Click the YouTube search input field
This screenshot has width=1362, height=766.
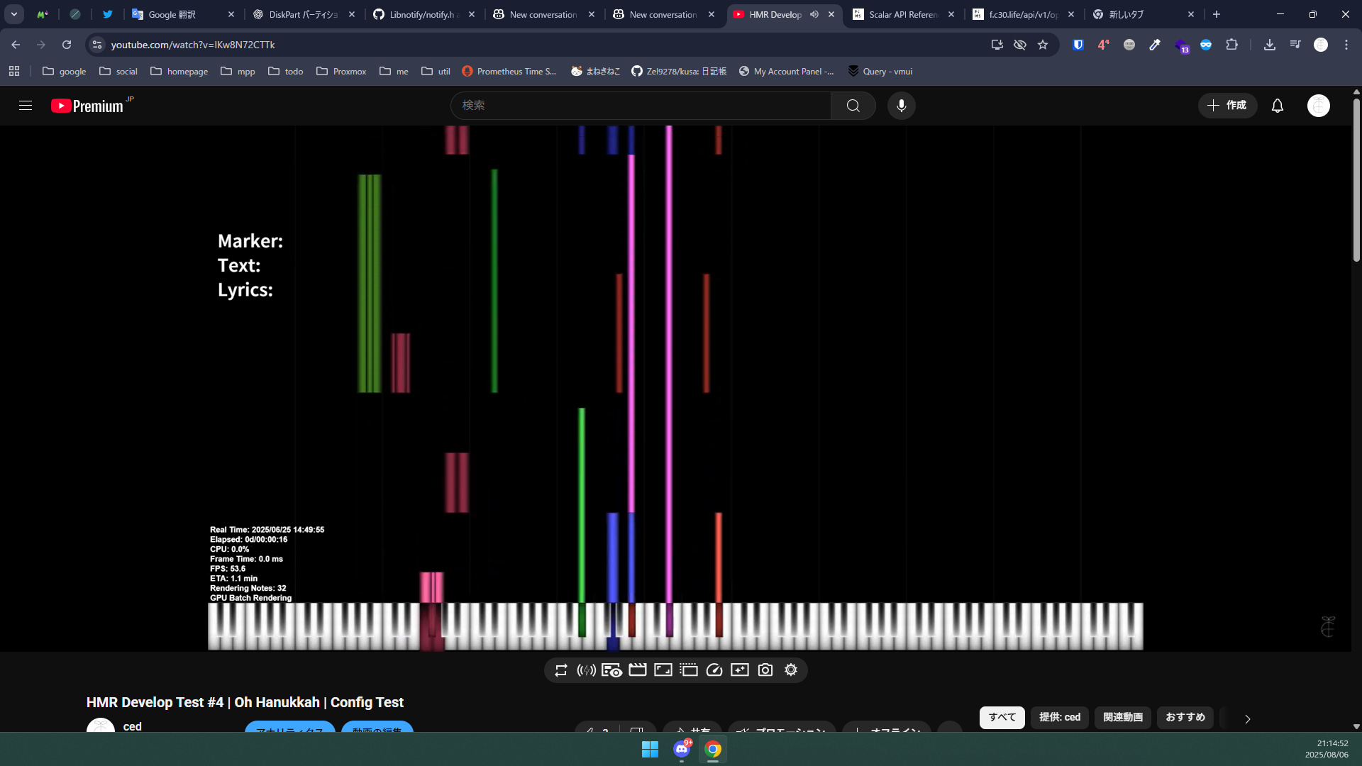[641, 106]
